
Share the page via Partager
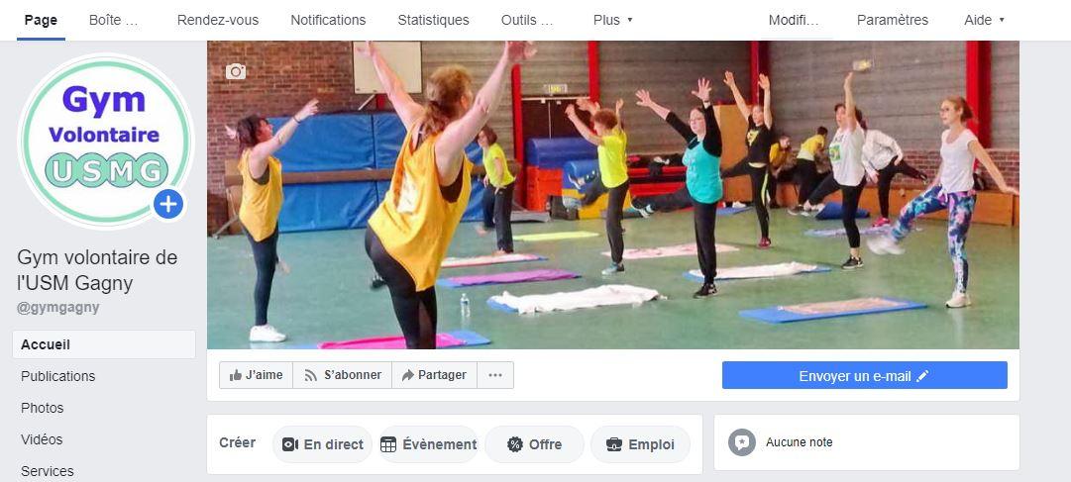pyautogui.click(x=434, y=375)
